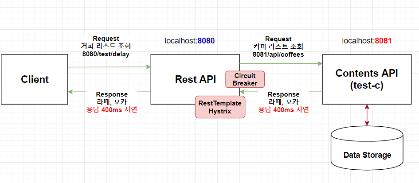Click the Response label between Client and Rest API

tap(112, 94)
